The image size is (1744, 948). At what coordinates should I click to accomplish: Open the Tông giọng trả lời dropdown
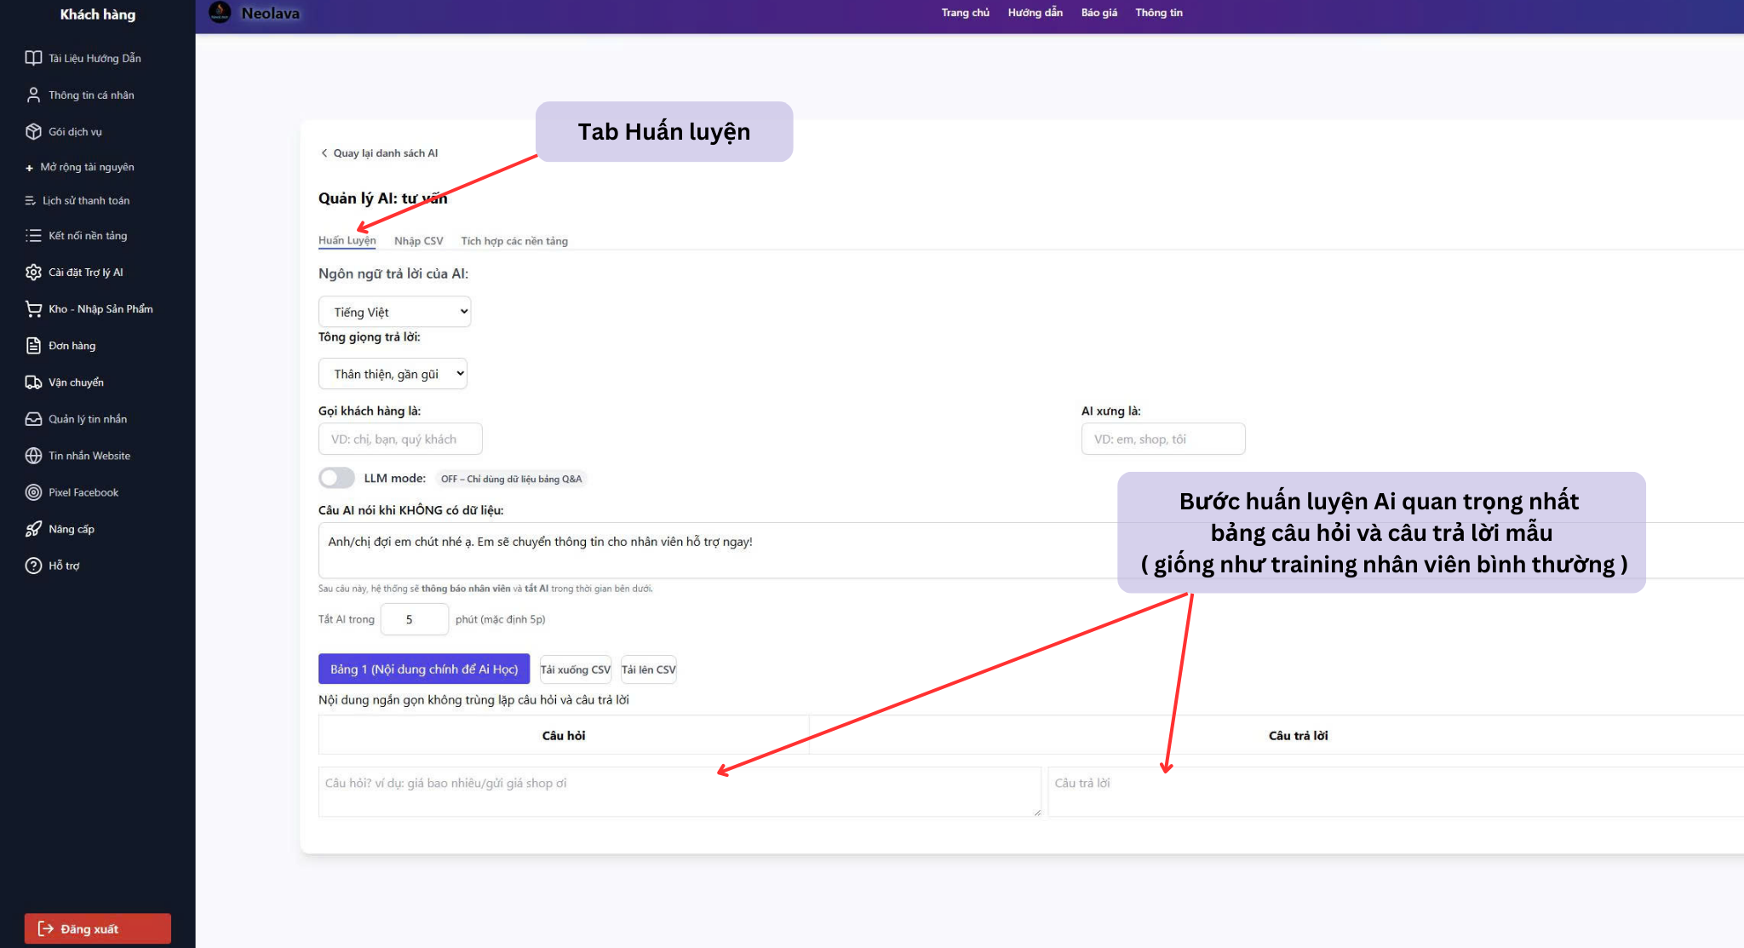(x=393, y=373)
